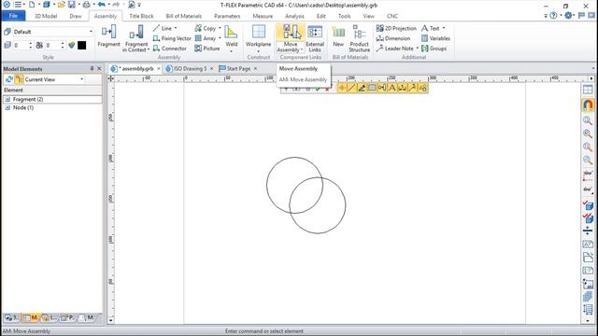The height and width of the screenshot is (336, 598).
Task: Click the Dimension tool
Action: point(393,38)
